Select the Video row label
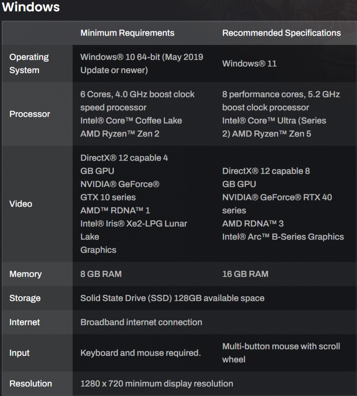 [21, 204]
